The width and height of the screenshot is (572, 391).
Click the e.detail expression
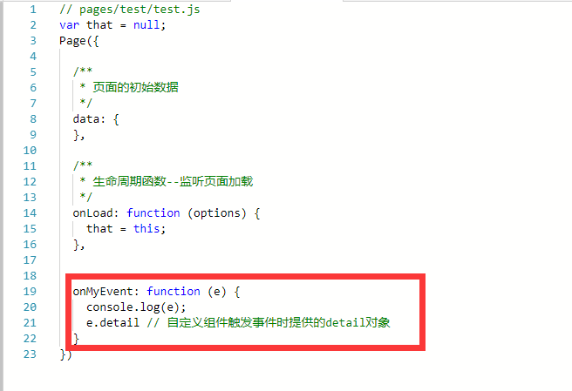112,323
